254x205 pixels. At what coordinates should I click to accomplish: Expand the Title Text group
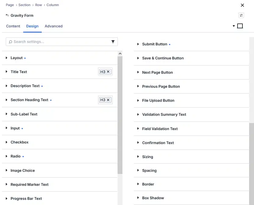click(x=60, y=72)
